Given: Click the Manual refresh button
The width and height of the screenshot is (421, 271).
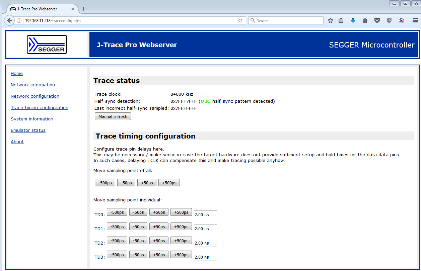Looking at the screenshot, I should (x=113, y=116).
